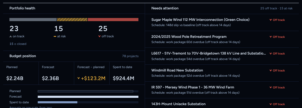Click the yellow at risk dash icon
Screen dimensions: 302x108
coord(55,36)
